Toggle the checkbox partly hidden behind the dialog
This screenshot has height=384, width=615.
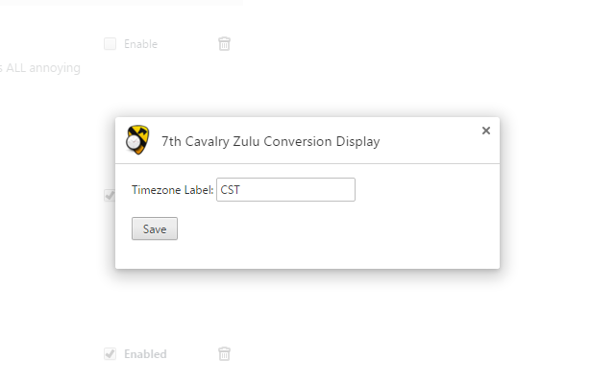click(x=110, y=196)
